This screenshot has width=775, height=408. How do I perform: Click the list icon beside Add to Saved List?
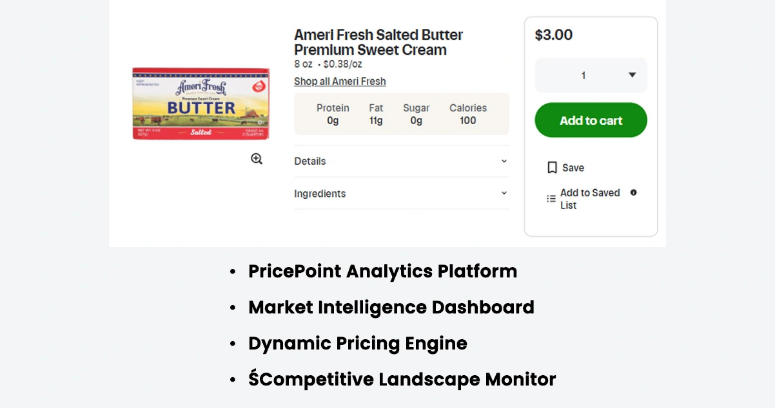pos(551,199)
